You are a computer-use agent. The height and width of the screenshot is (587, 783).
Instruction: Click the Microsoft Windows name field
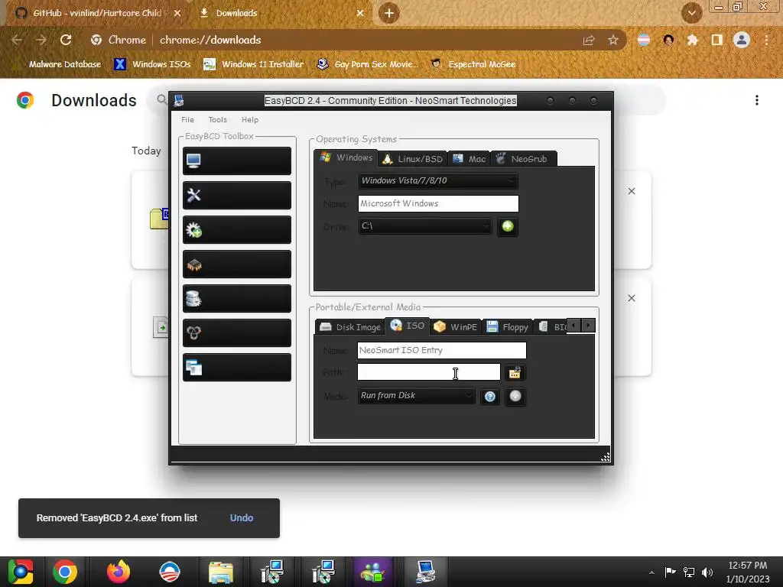pos(438,203)
